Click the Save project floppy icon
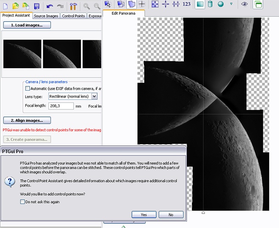The width and height of the screenshot is (279, 228). click(x=37, y=6)
